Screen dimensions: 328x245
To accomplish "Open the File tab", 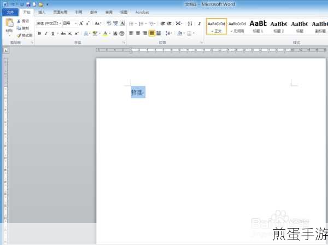I will [x=10, y=12].
